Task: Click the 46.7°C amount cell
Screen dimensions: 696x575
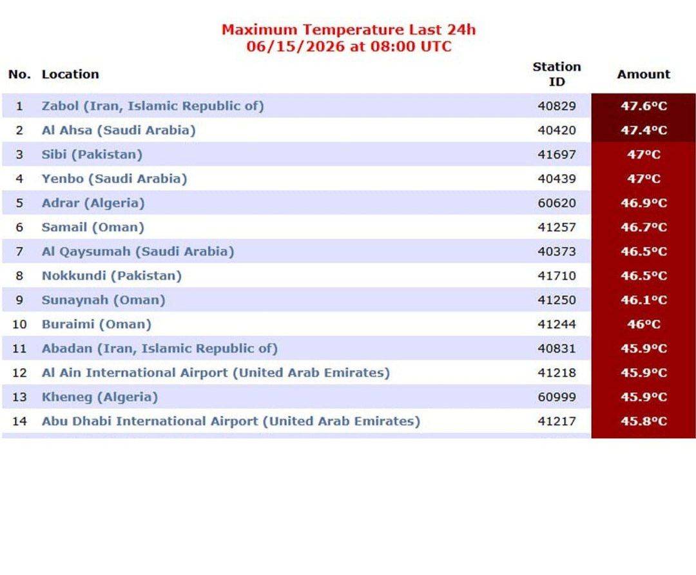Action: point(644,228)
